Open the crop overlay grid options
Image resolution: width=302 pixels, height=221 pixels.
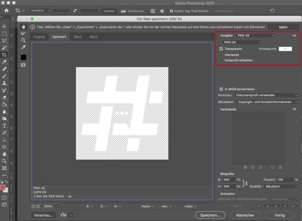(x=153, y=11)
